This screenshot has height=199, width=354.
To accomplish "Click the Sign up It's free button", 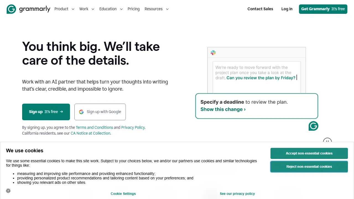I will pos(46,112).
